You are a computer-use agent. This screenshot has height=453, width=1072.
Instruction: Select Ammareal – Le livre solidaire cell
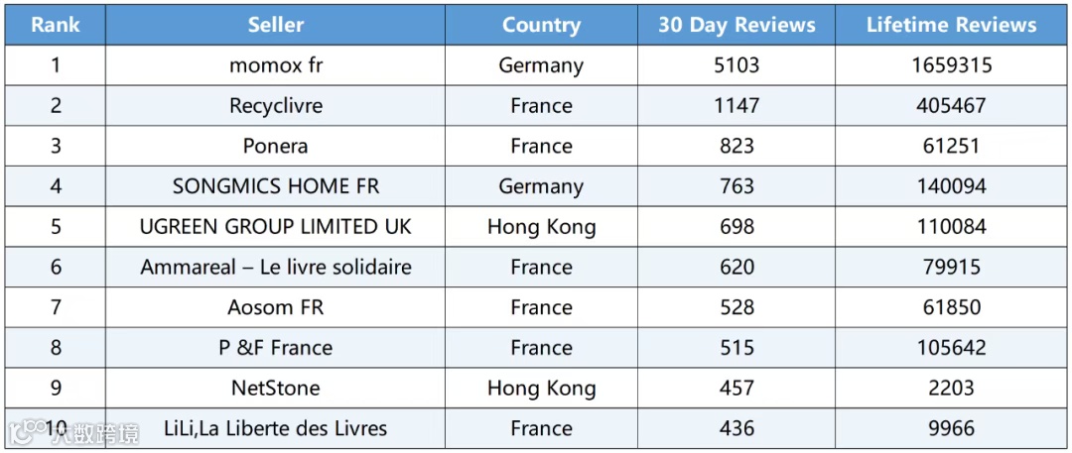(276, 268)
